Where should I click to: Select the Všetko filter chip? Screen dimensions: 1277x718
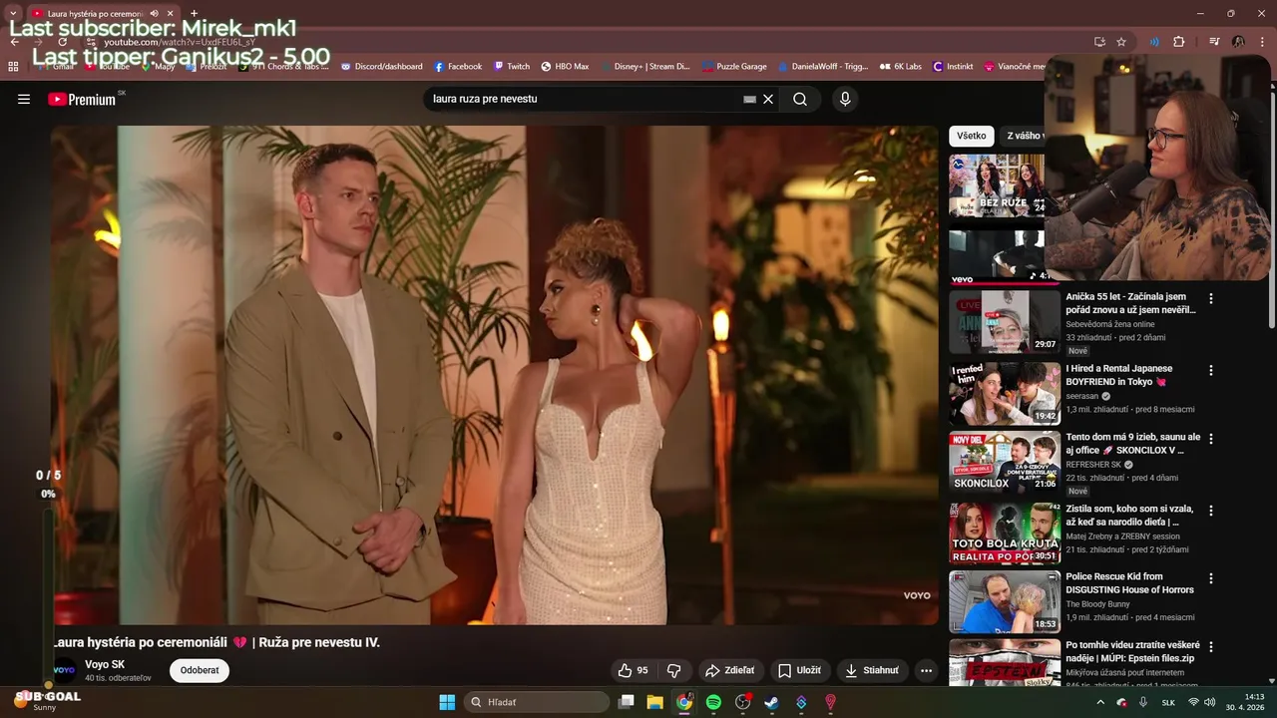971,136
